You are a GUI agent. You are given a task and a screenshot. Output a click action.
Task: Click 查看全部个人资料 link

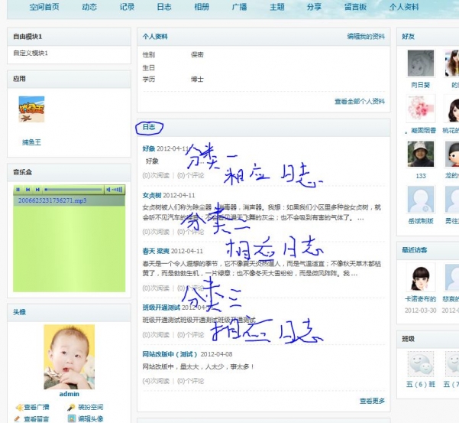[360, 102]
